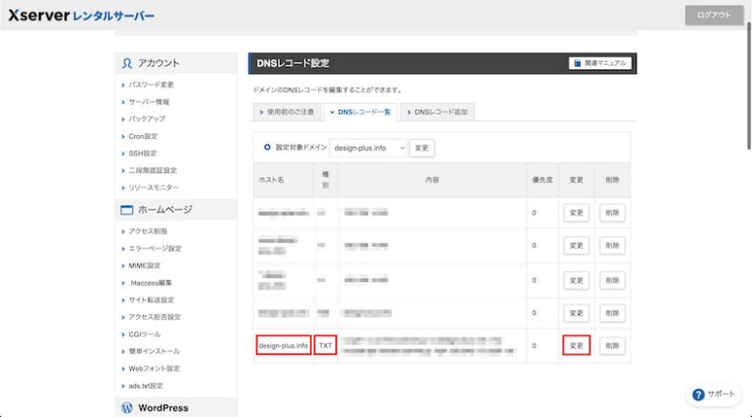Click 変更 for the design-plus.info TXT record
752x417 pixels.
[x=577, y=346]
